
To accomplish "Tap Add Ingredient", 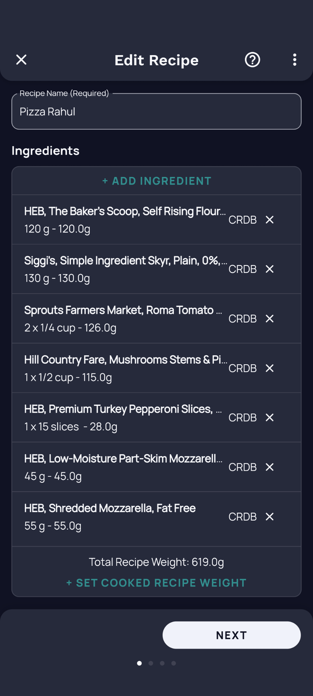I will coord(156,181).
